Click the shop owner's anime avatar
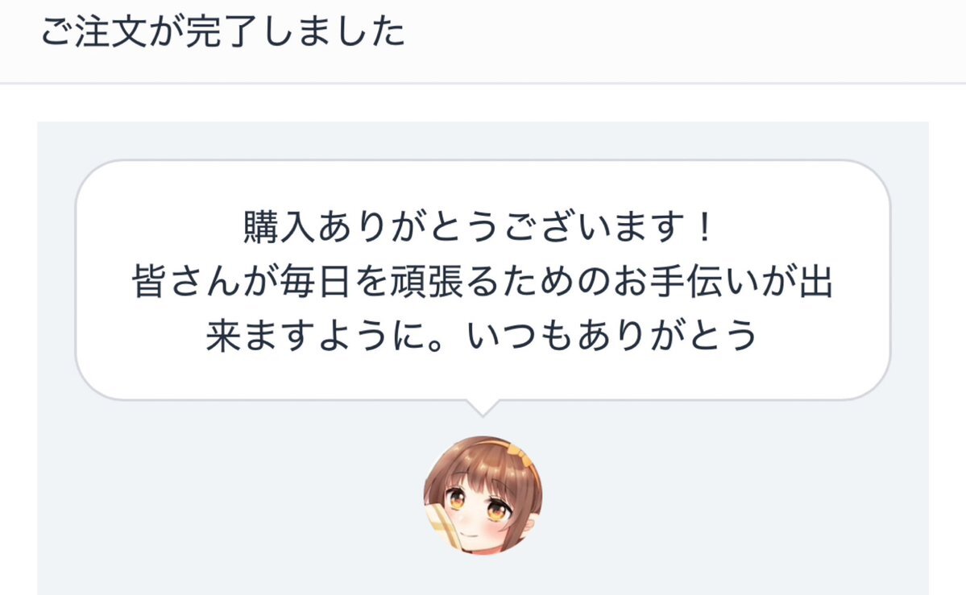Screen dimensions: 966x595 click(x=483, y=495)
